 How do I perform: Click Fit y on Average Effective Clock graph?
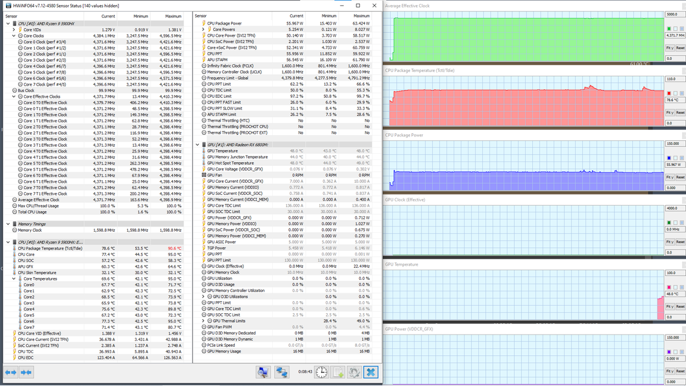pos(670,48)
